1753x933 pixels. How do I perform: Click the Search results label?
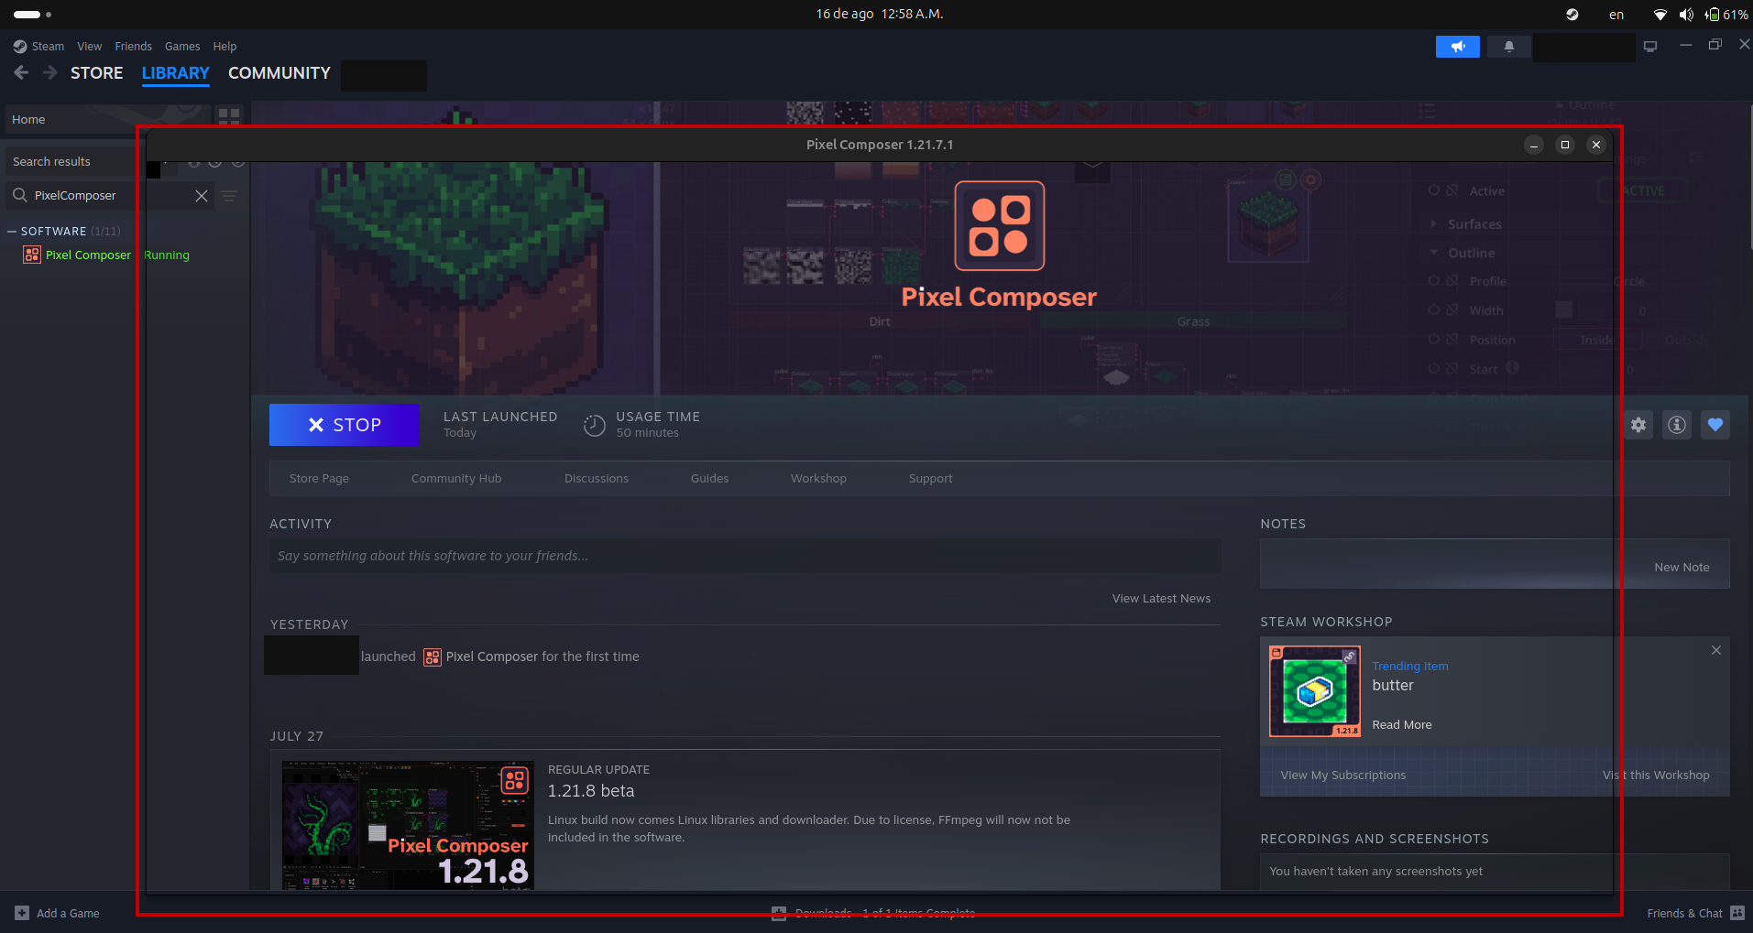(x=51, y=162)
